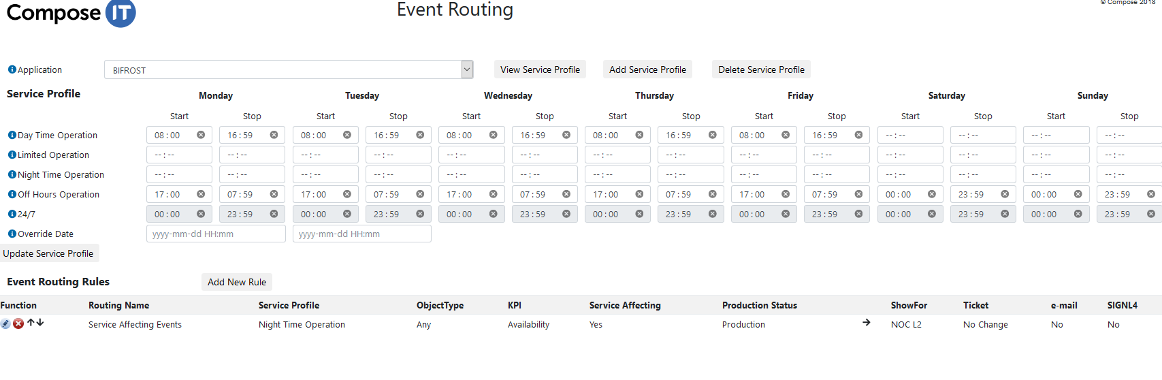Image resolution: width=1162 pixels, height=380 pixels.
Task: Click the Add Service Profile button
Action: click(647, 69)
